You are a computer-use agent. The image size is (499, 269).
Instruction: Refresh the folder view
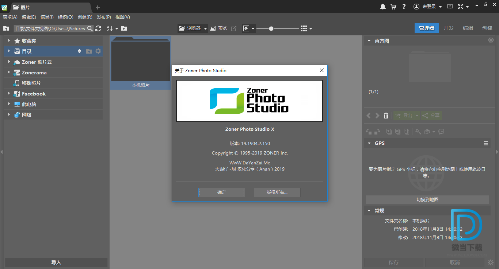(x=98, y=28)
